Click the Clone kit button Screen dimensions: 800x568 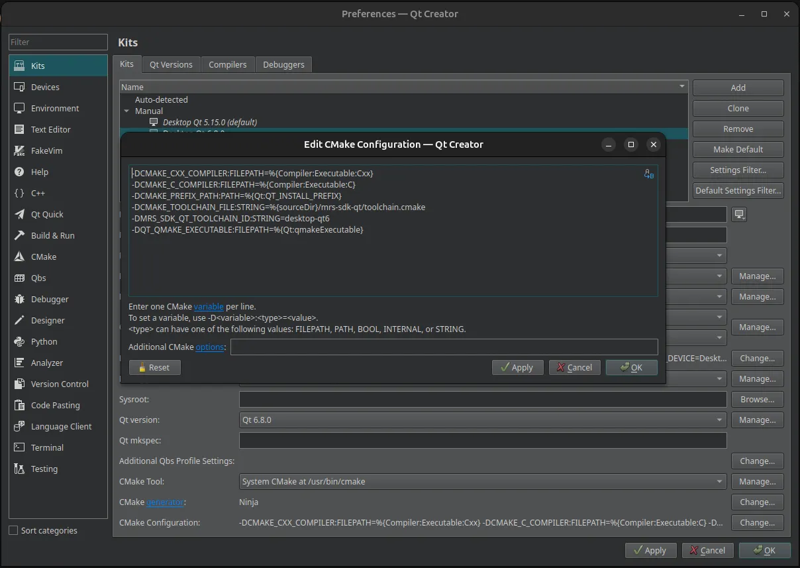pos(738,108)
